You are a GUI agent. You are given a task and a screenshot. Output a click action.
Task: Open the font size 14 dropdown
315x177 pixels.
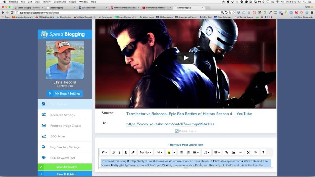point(159,152)
